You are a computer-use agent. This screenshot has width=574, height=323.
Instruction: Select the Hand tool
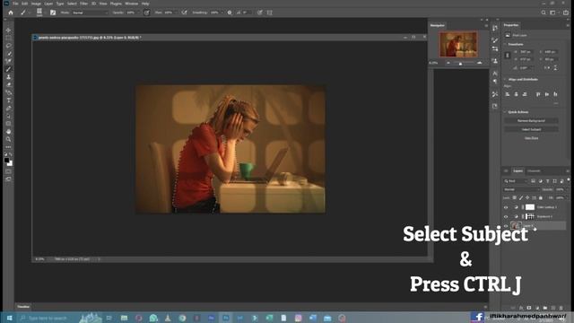[8, 132]
